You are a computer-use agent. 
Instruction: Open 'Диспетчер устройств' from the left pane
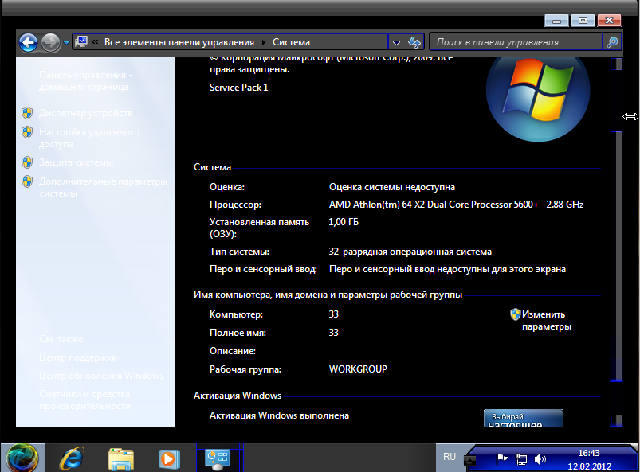(85, 113)
